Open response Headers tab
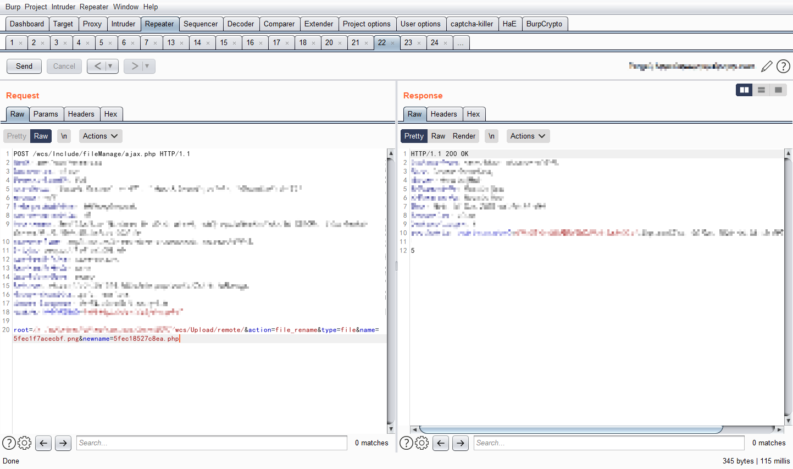This screenshot has height=469, width=793. (444, 114)
